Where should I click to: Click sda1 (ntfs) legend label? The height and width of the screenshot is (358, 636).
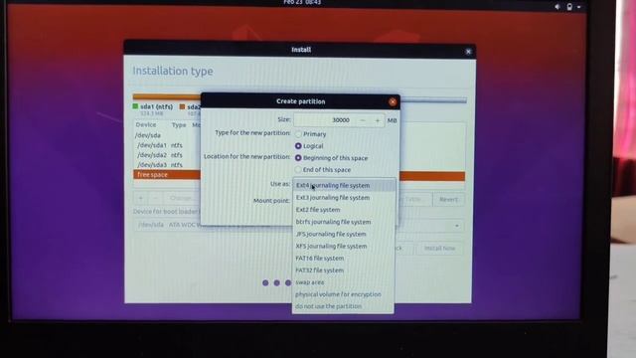coord(157,106)
